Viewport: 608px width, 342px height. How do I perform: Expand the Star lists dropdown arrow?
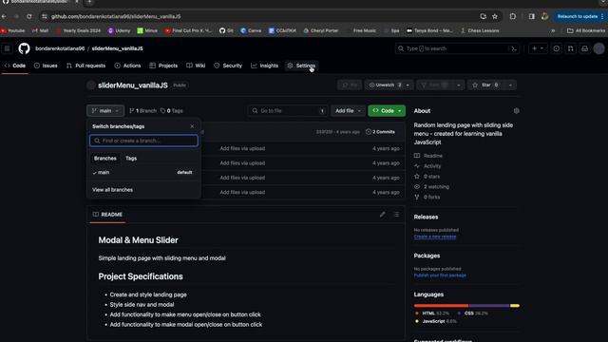point(510,85)
